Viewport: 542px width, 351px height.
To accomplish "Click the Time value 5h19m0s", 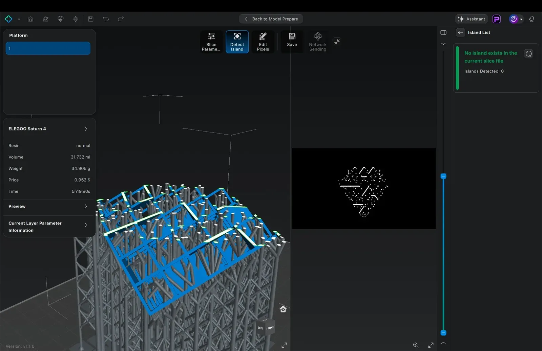I will [81, 191].
